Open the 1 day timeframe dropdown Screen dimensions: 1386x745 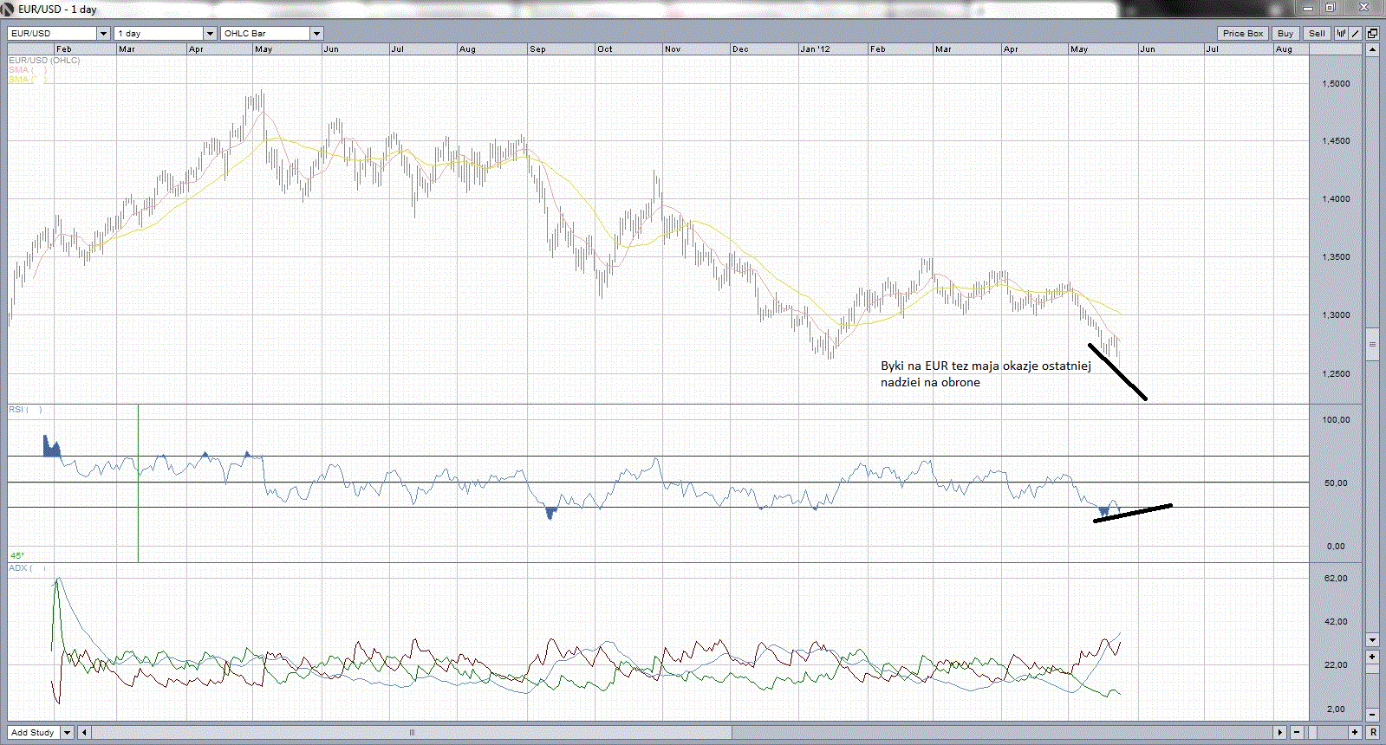tap(210, 34)
